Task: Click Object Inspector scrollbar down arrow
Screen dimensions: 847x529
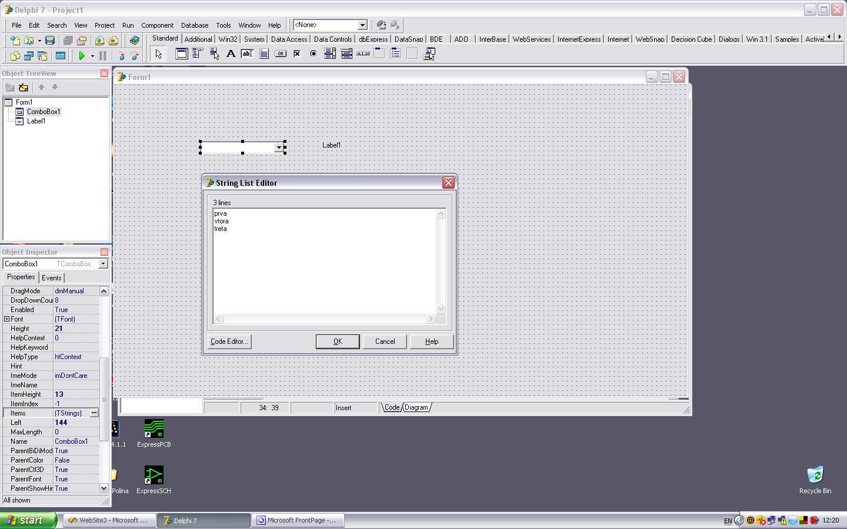Action: coord(104,488)
